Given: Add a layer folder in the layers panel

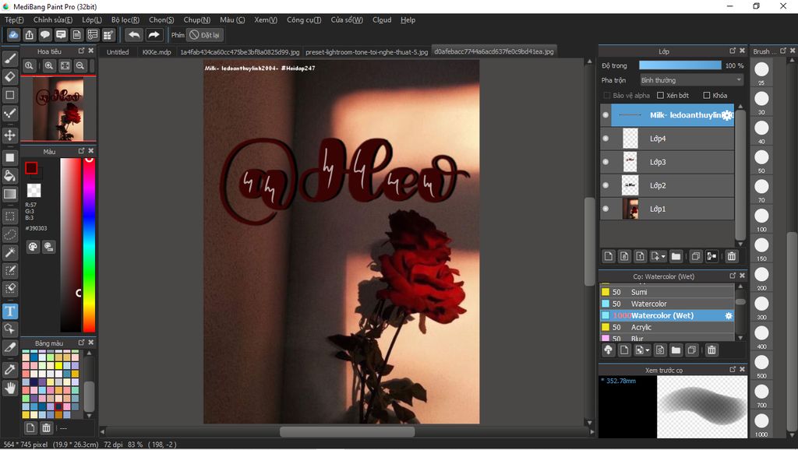Looking at the screenshot, I should [676, 256].
